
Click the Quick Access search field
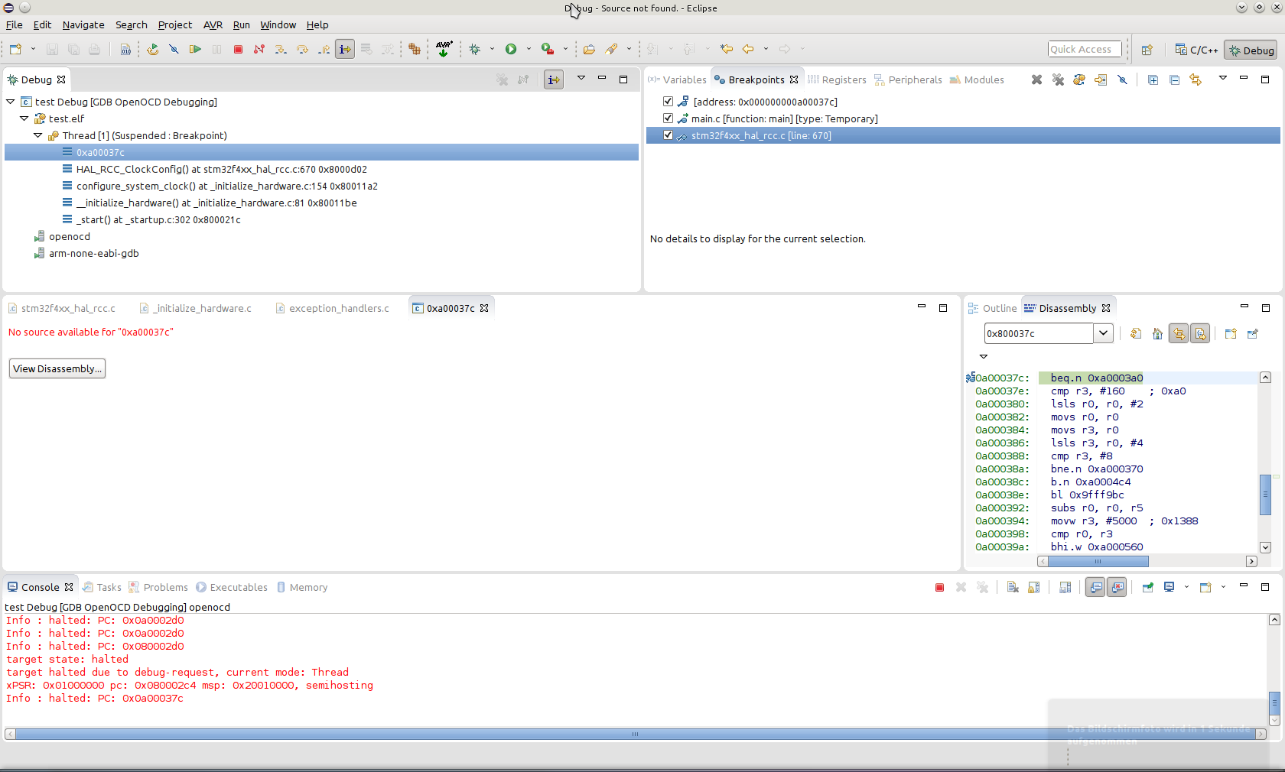click(x=1085, y=49)
